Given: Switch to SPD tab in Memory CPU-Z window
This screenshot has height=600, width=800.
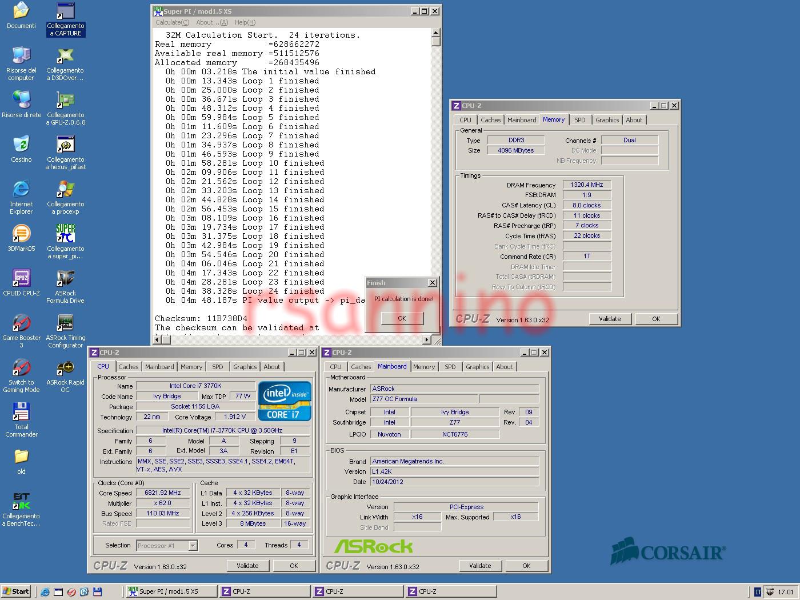Looking at the screenshot, I should (579, 120).
